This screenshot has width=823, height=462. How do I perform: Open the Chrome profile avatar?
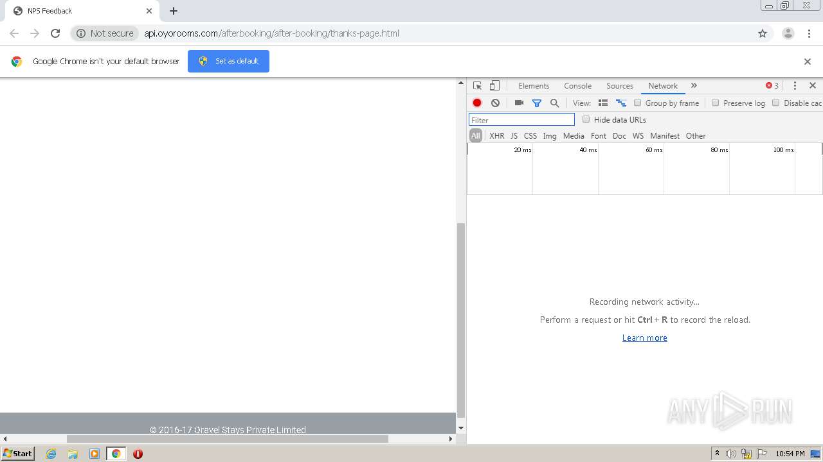pyautogui.click(x=788, y=33)
